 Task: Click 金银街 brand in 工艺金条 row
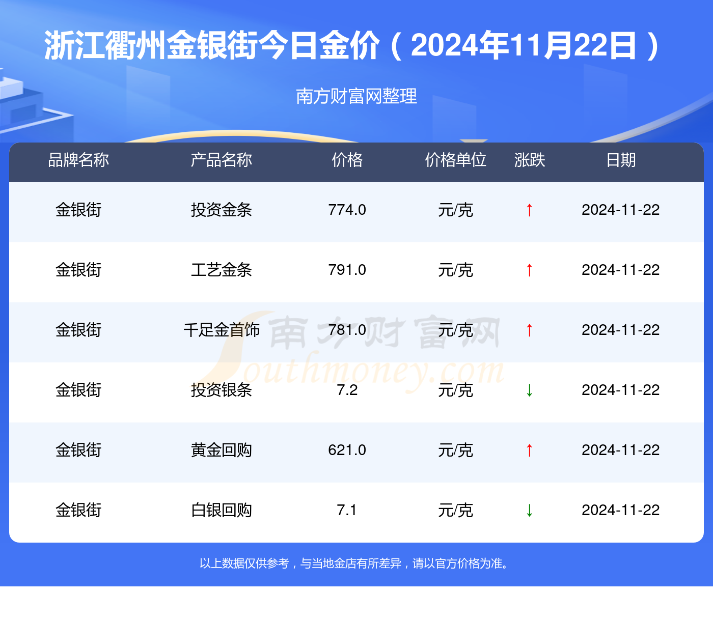(x=78, y=270)
